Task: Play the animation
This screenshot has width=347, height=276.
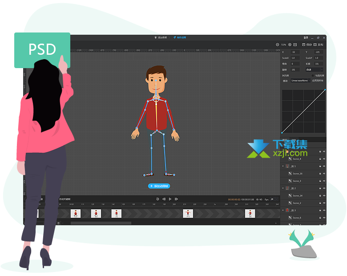Action: tap(170, 199)
